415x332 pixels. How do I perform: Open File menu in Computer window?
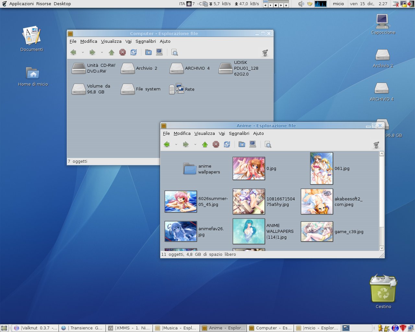(x=73, y=41)
